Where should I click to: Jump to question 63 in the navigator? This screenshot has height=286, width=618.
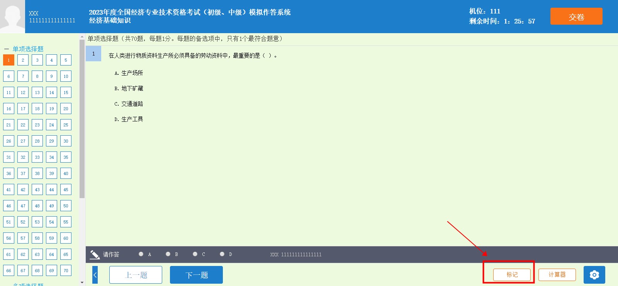click(37, 254)
